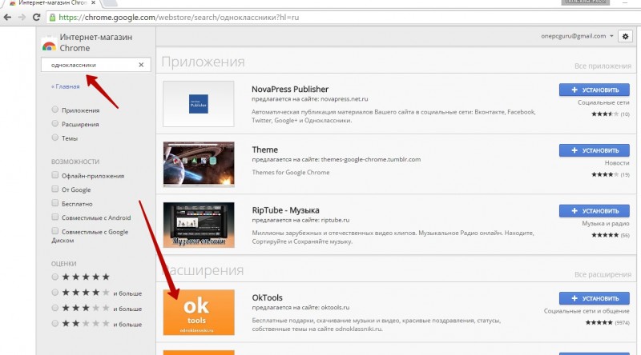This screenshot has height=355, width=641.
Task: Install NovaPress Publisher with УСТАНОВИТЬ button
Action: click(x=594, y=90)
